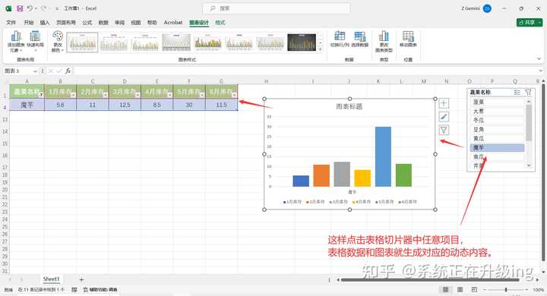Screen dimensions: 547x296
Task: Switch to the Acrobat tab
Action: [x=173, y=23]
